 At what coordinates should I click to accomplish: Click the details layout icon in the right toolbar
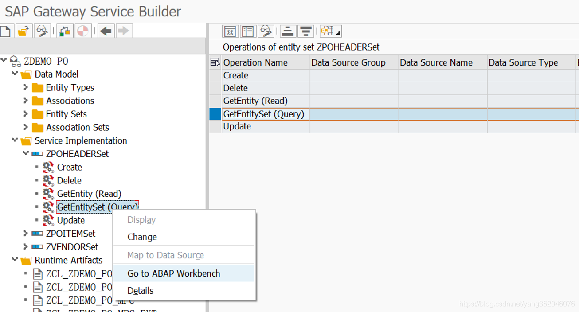[x=248, y=31]
